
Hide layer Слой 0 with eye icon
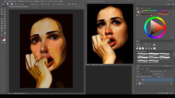137,84
